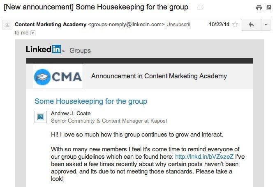Click the LinkedIn logo
Screen dimensions: 275x187
click(x=44, y=49)
